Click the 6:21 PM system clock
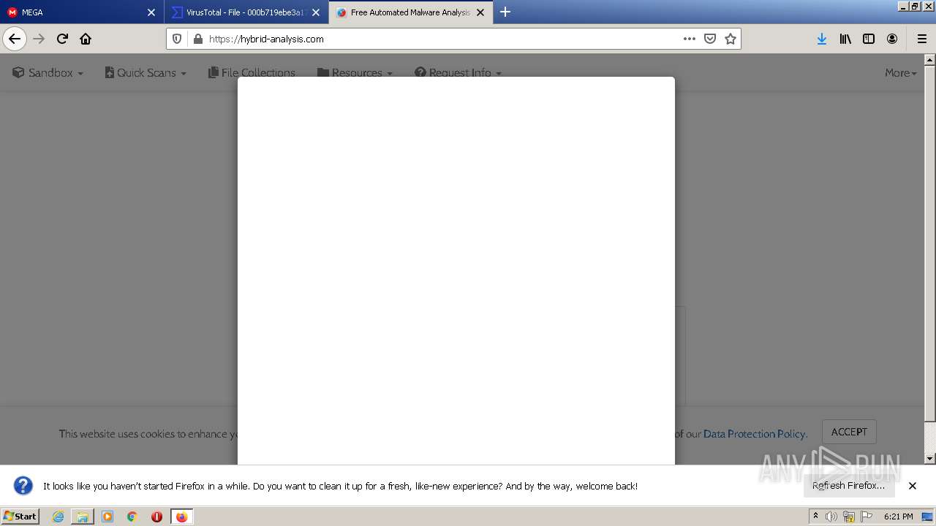 coord(898,517)
